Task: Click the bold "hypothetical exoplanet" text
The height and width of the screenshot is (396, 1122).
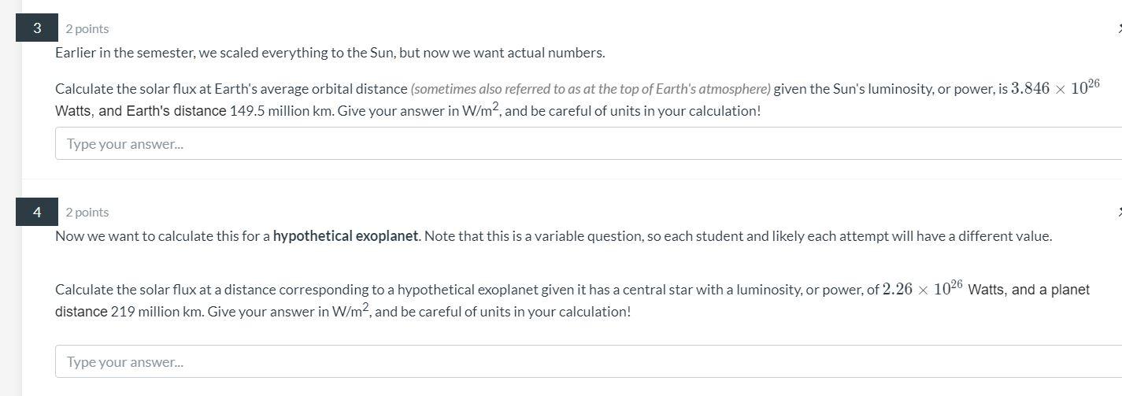Action: pos(346,236)
